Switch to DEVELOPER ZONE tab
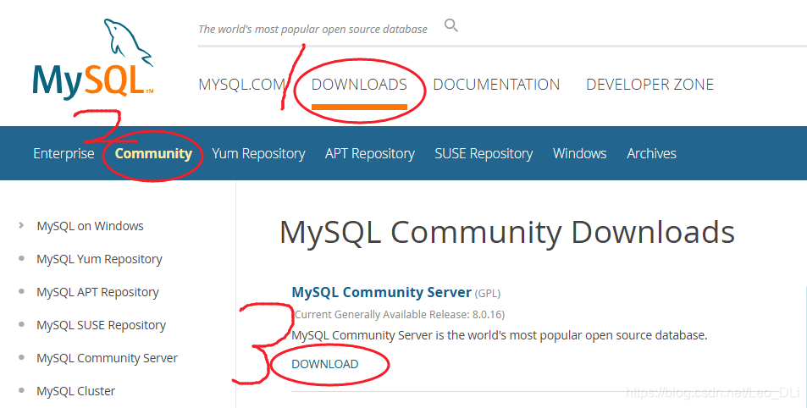Image resolution: width=807 pixels, height=408 pixels. [x=649, y=85]
